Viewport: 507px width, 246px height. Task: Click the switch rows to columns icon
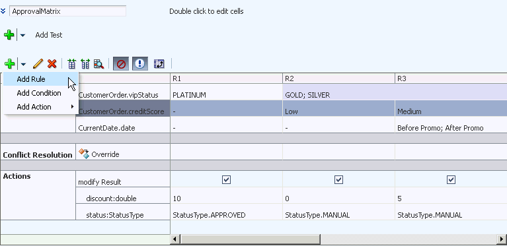[159, 64]
